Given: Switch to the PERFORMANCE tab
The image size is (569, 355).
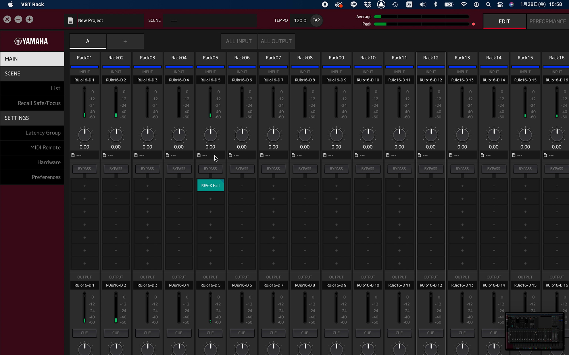Looking at the screenshot, I should (547, 22).
